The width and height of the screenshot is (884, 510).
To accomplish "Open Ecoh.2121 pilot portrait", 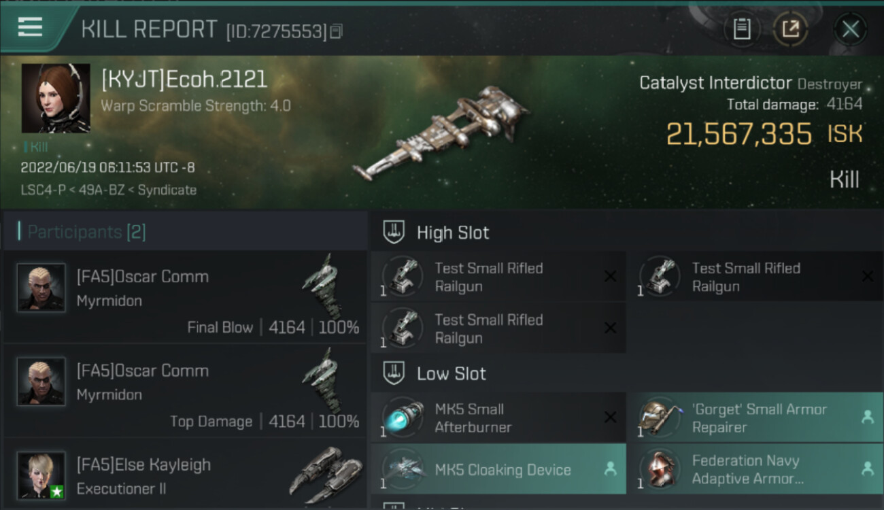I will (56, 99).
